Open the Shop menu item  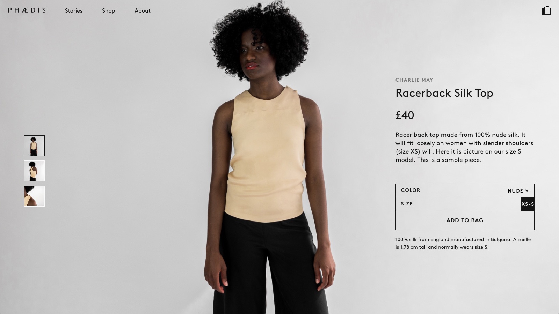(x=108, y=10)
